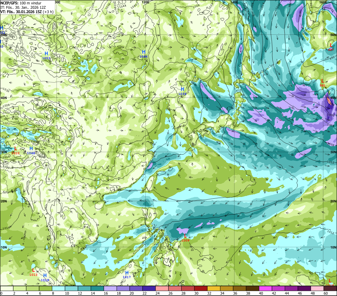
Task: Click the 160E longitude label
Action: click(323, 2)
